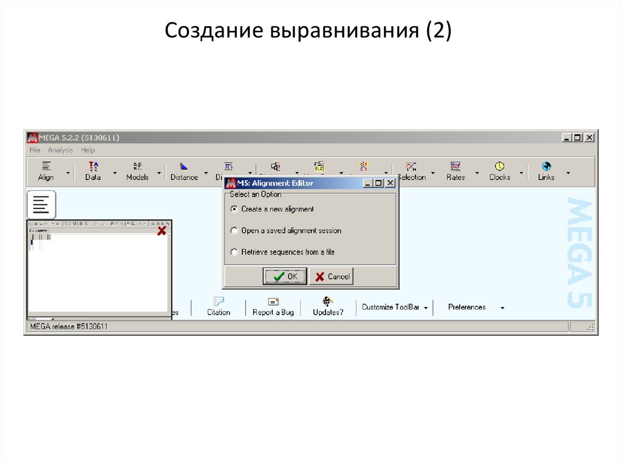Expand the Distance dropdown arrow

[x=206, y=173]
